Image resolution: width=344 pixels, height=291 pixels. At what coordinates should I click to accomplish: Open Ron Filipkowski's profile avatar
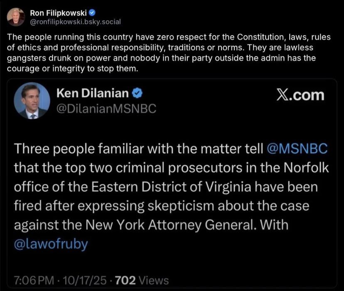pos(15,16)
